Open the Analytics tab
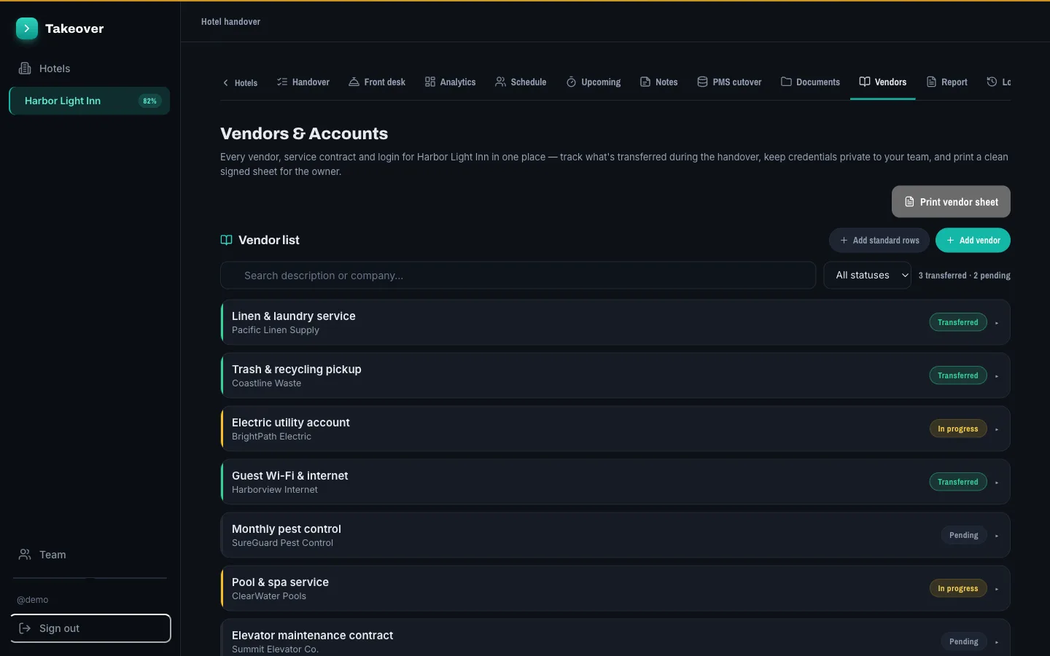Viewport: 1050px width, 656px height. 450,82
